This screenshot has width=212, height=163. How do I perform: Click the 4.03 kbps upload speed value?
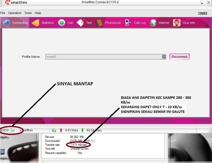pyautogui.click(x=71, y=130)
